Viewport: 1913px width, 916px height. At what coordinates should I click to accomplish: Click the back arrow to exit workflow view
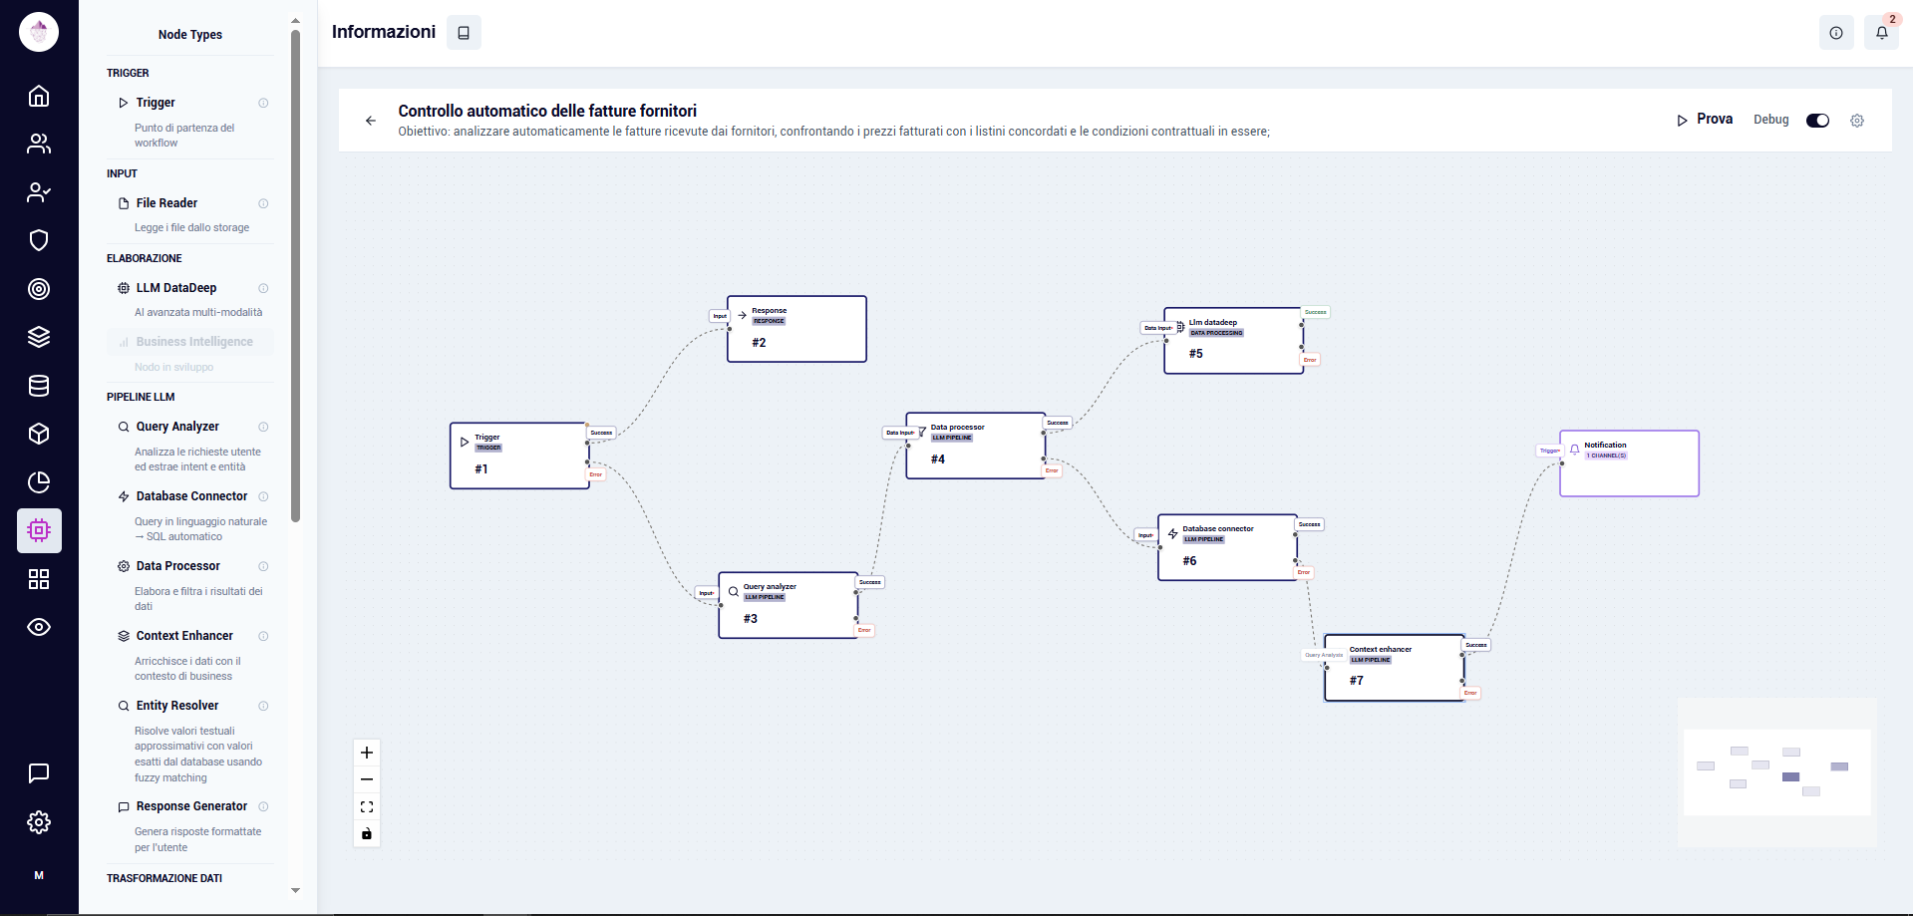click(x=371, y=121)
